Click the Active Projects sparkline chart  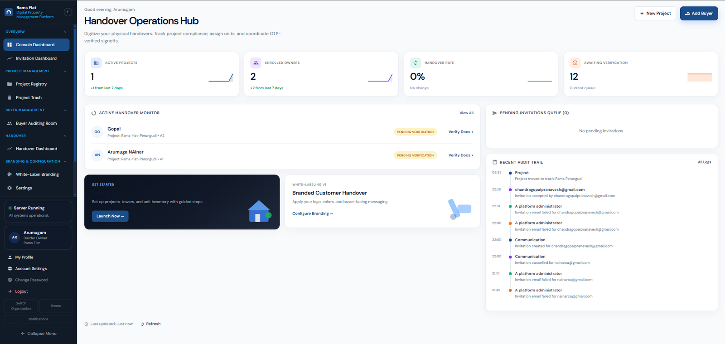click(x=221, y=78)
